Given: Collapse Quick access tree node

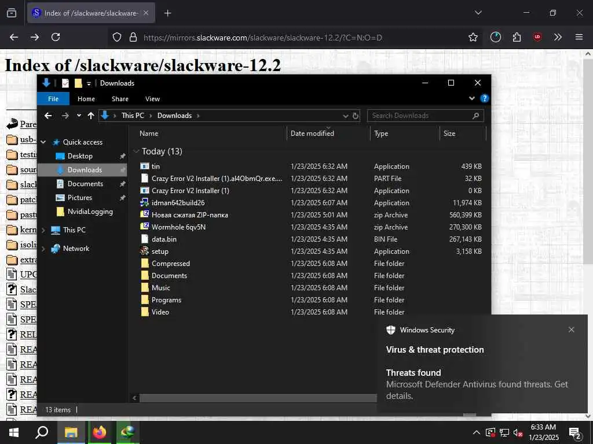Looking at the screenshot, I should 43,142.
